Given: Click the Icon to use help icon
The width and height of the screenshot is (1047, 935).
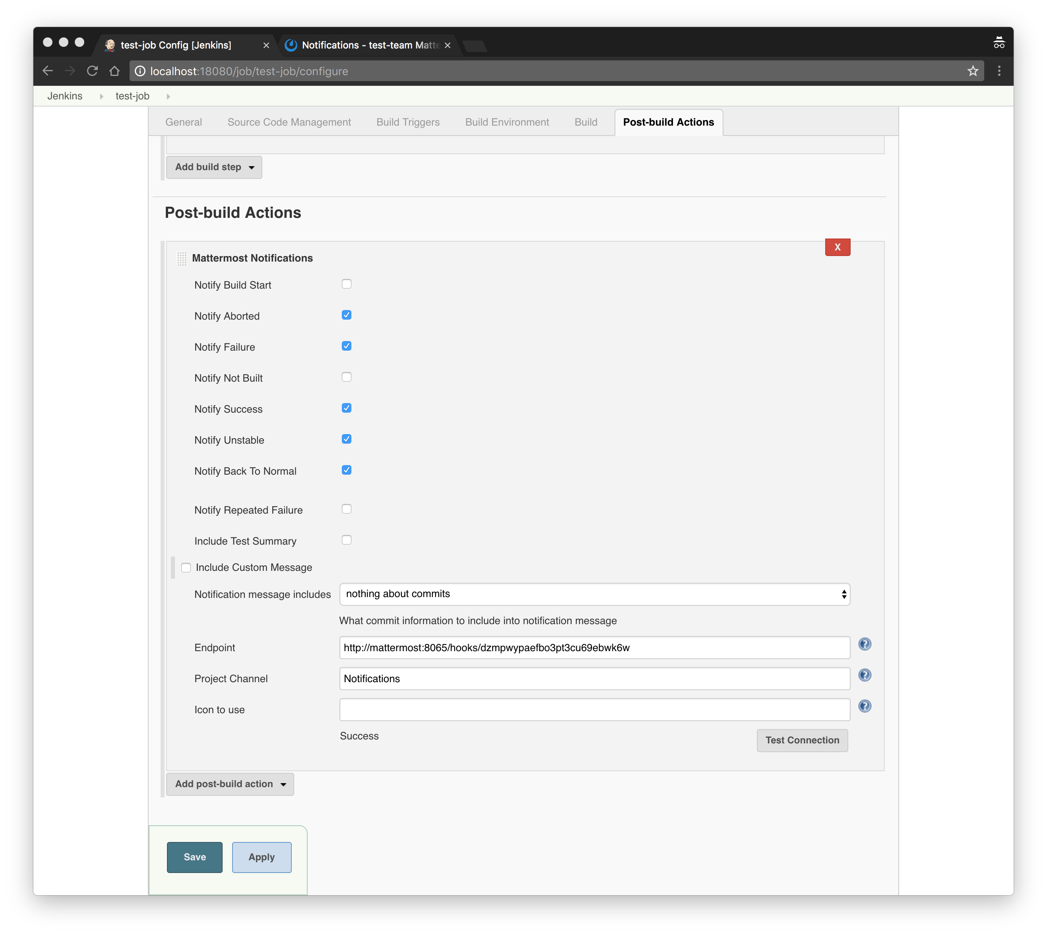Looking at the screenshot, I should pos(865,706).
